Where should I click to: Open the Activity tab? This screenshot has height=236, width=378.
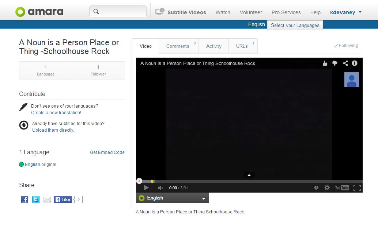click(x=213, y=46)
